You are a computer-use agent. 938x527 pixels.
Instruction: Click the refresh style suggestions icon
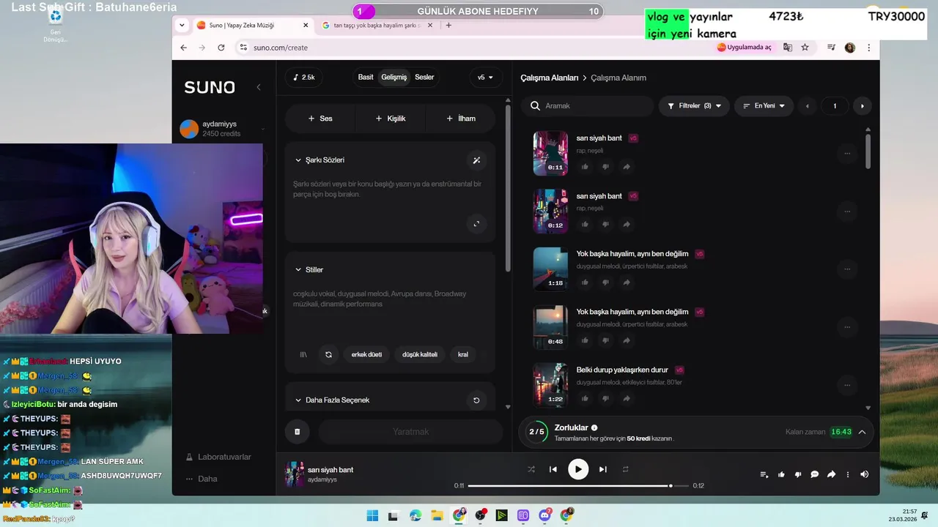point(328,354)
